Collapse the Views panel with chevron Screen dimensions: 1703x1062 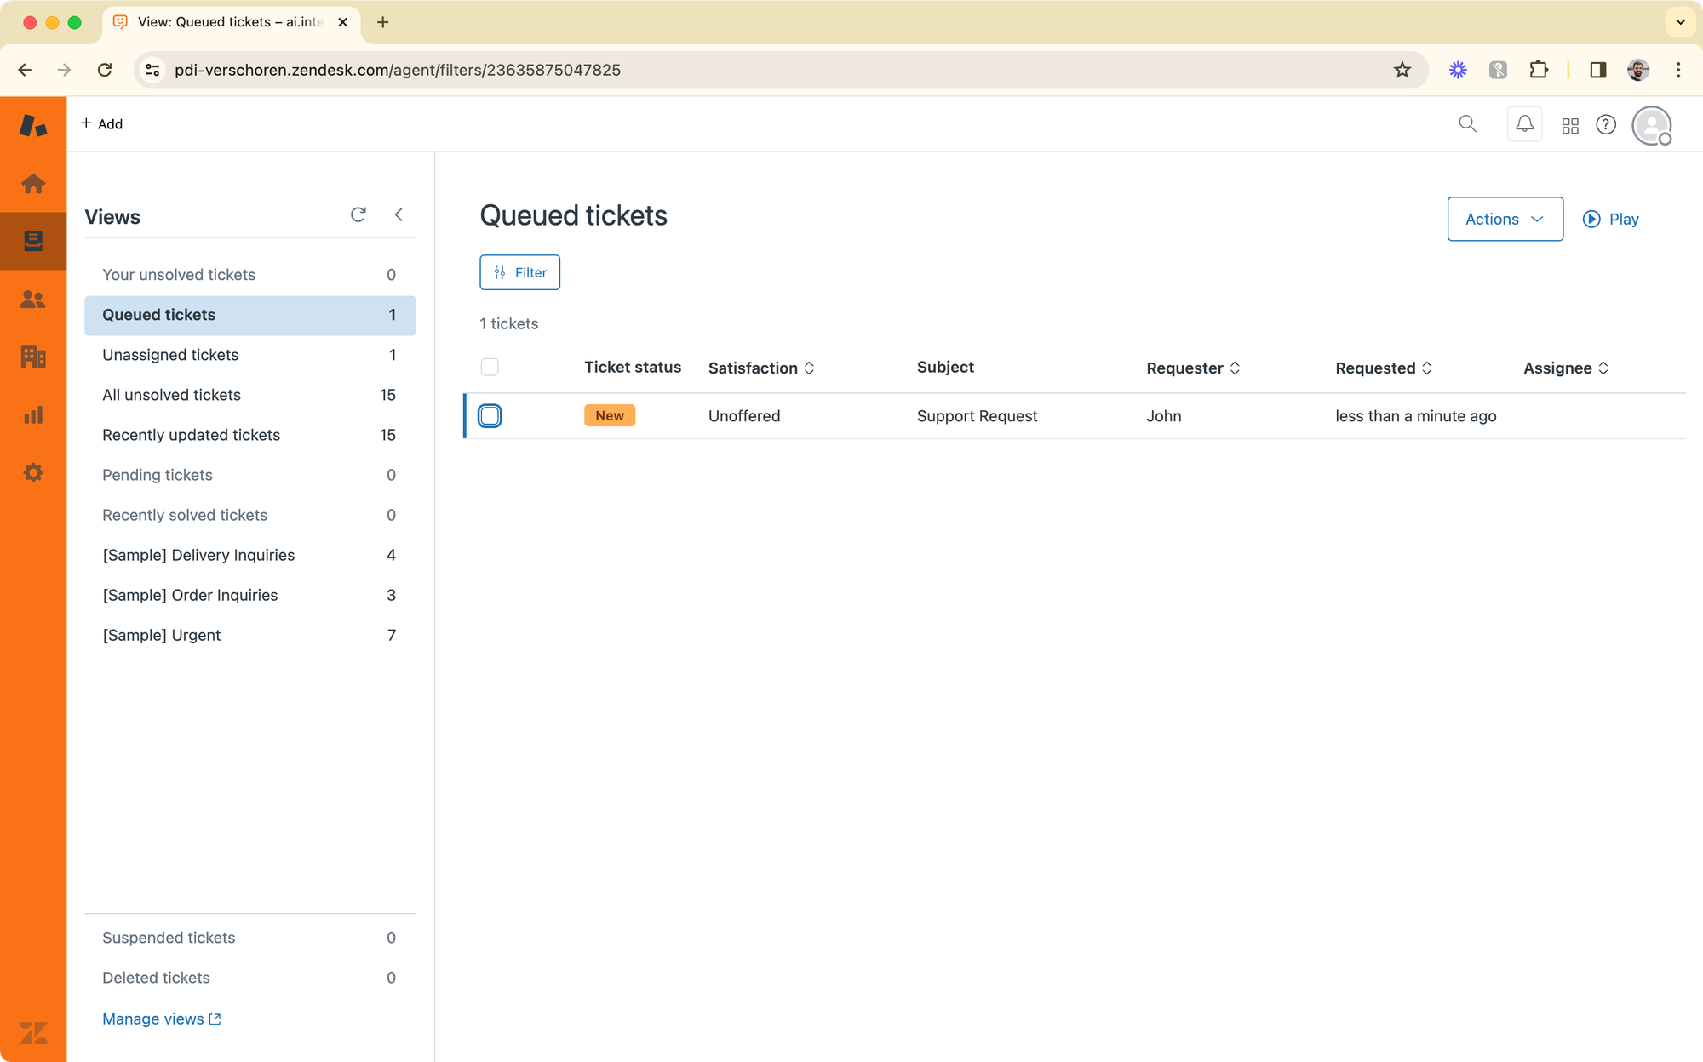pos(399,214)
